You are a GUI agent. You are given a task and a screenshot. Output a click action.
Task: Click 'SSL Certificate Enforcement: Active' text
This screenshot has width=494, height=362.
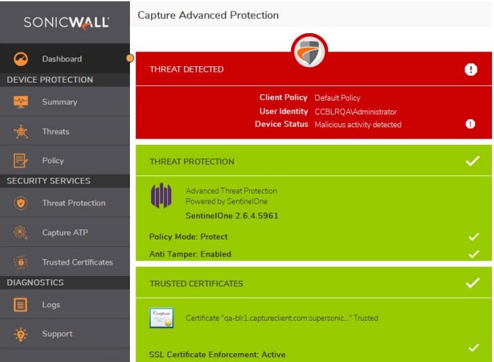pyautogui.click(x=217, y=355)
